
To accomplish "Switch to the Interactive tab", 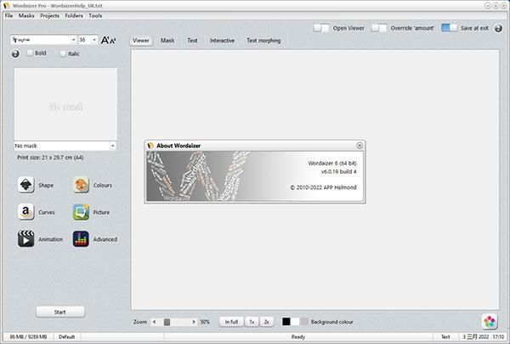I will [x=222, y=40].
